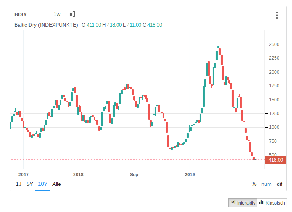Viewport: 292px width, 212px height.
Task: Click the 2500 value on the price axis
Action: point(274,44)
